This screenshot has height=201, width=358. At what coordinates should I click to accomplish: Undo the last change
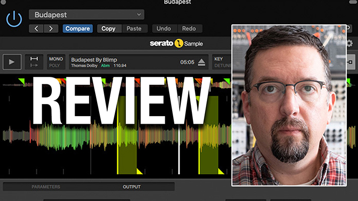pos(164,29)
